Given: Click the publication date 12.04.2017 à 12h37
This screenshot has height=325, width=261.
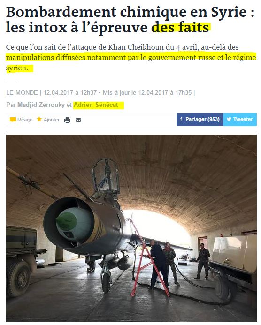Looking at the screenshot, I should (70, 92).
